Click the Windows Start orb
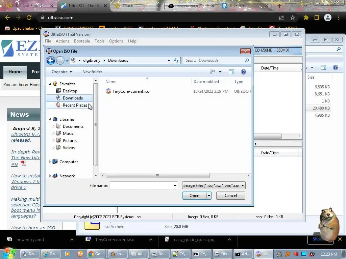This screenshot has width=346, height=259. pos(8,253)
